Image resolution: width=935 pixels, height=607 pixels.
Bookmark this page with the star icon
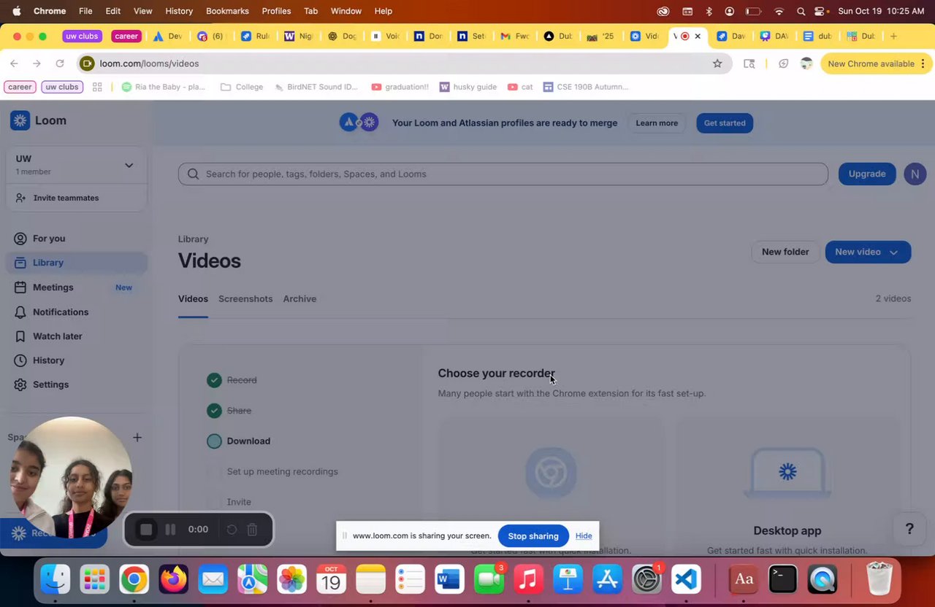coord(717,63)
